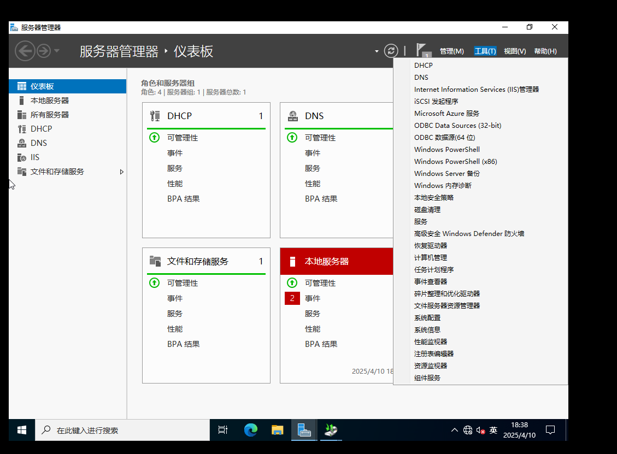Open 服务 in the DNS tile
The width and height of the screenshot is (617, 454).
pyautogui.click(x=313, y=168)
